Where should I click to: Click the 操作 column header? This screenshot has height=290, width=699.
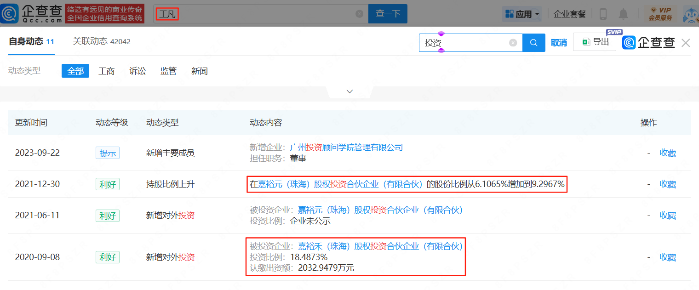click(649, 123)
